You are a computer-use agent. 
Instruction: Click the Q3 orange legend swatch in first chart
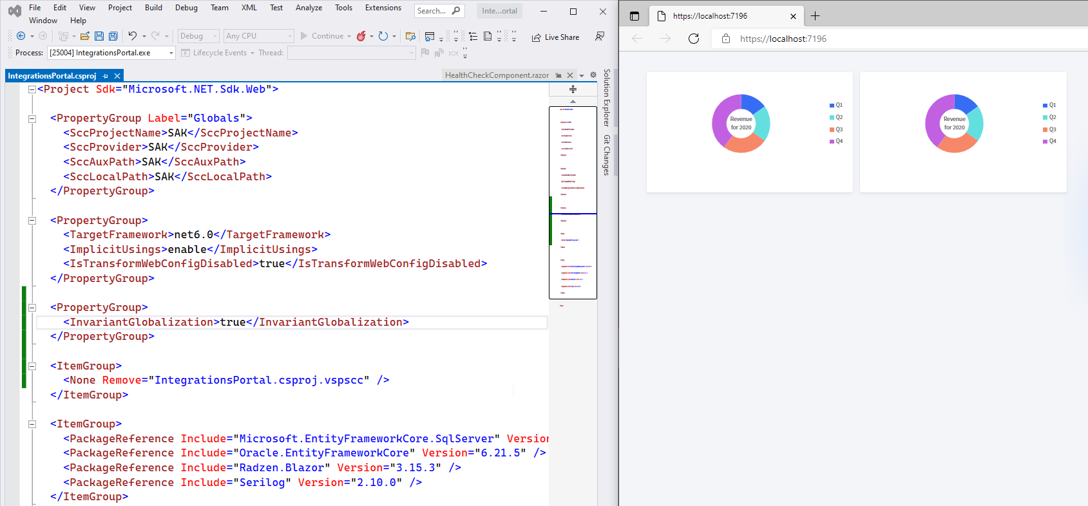(832, 129)
